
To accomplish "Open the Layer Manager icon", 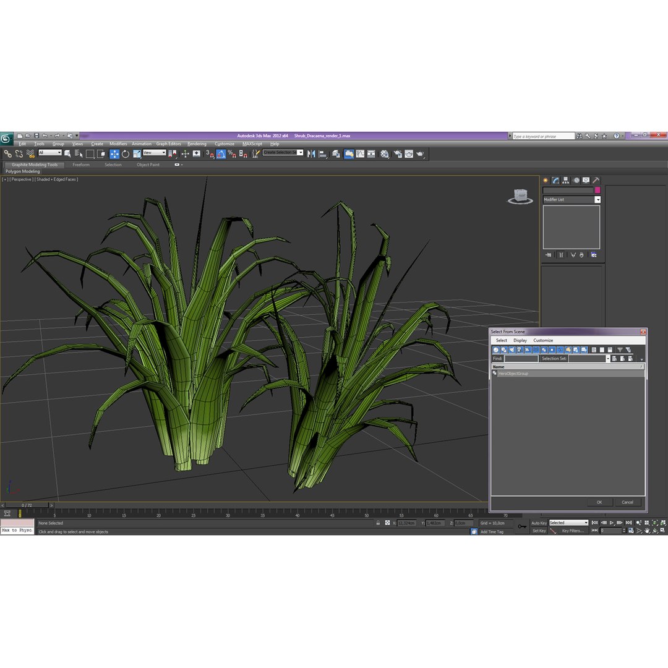I will pyautogui.click(x=336, y=154).
